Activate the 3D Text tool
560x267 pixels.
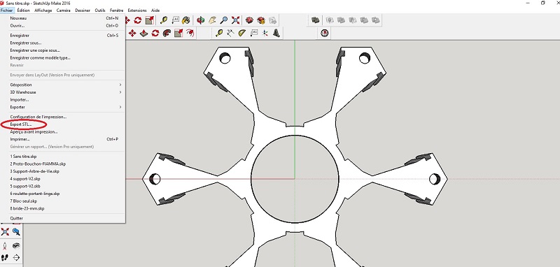click(276, 33)
